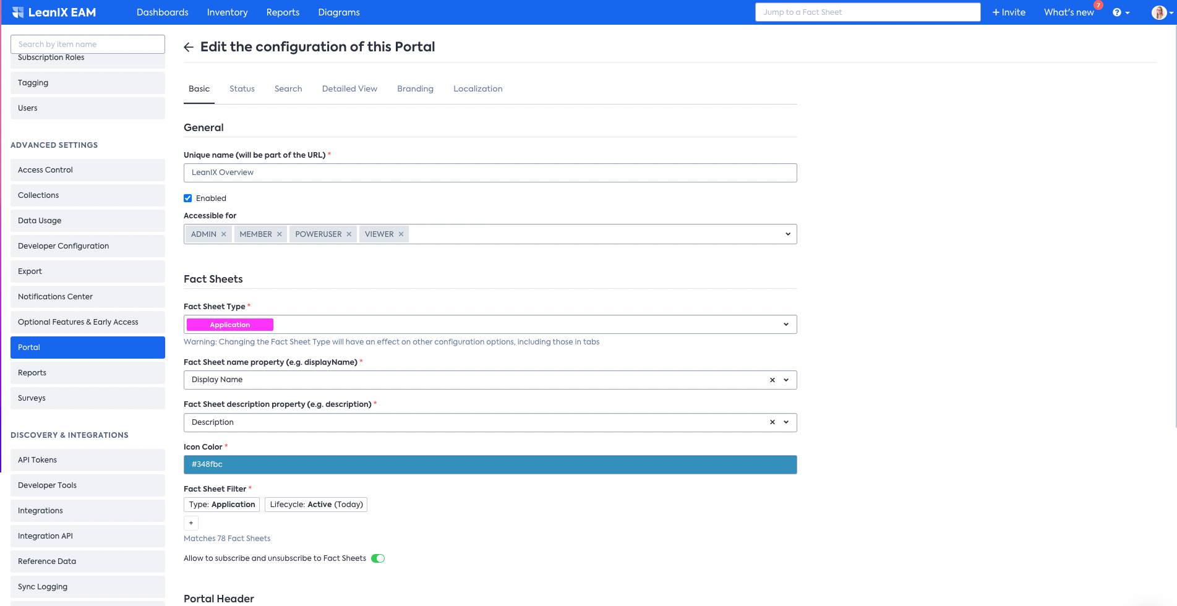Open Surveys settings
This screenshot has height=606, width=1177.
(88, 398)
